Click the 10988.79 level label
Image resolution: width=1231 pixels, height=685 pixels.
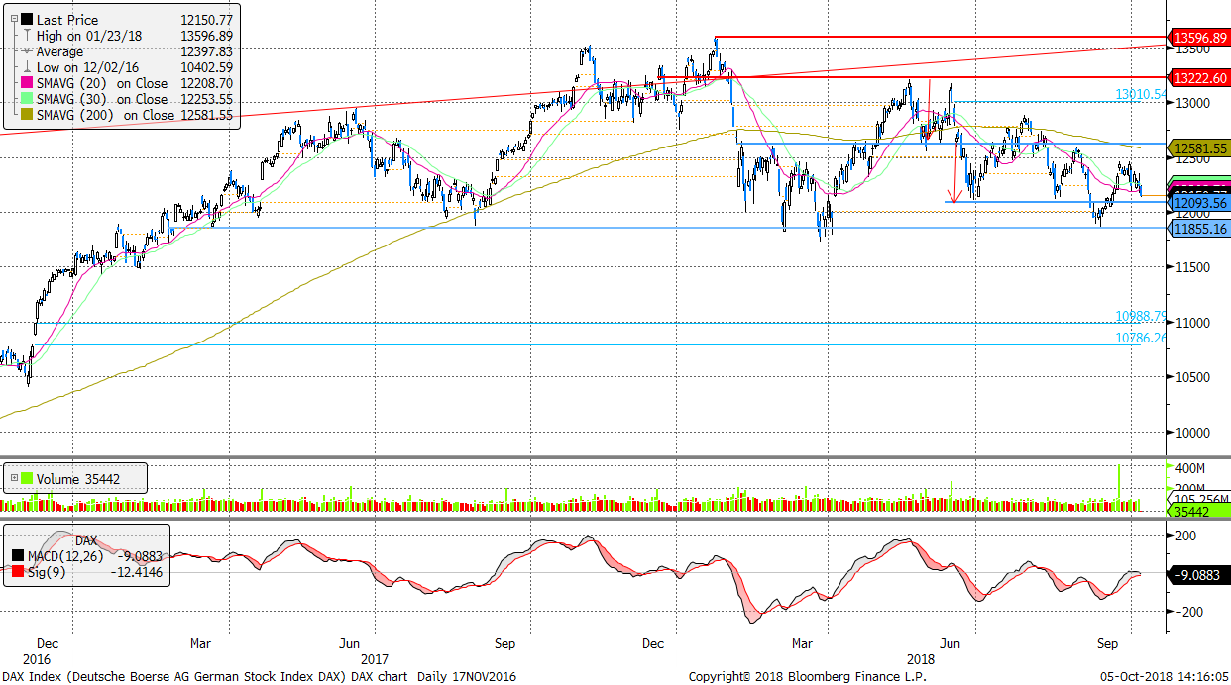(1141, 317)
